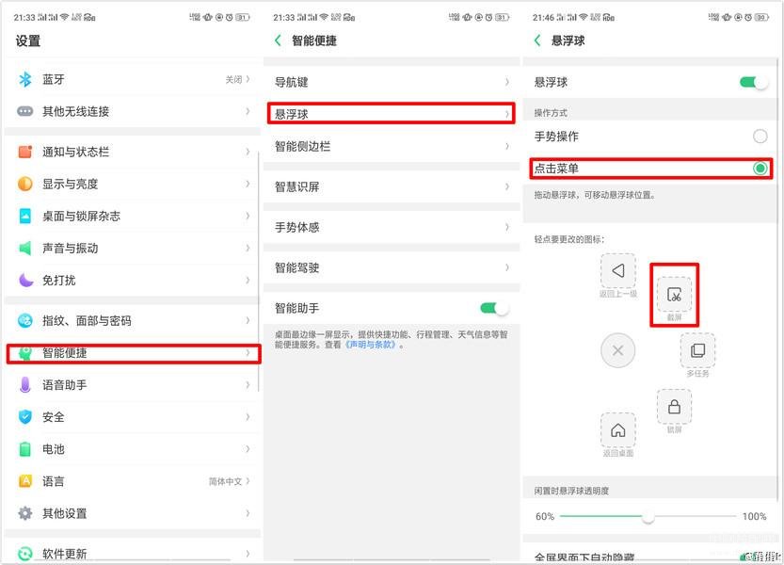Select the 手势操作 radio button

760,137
